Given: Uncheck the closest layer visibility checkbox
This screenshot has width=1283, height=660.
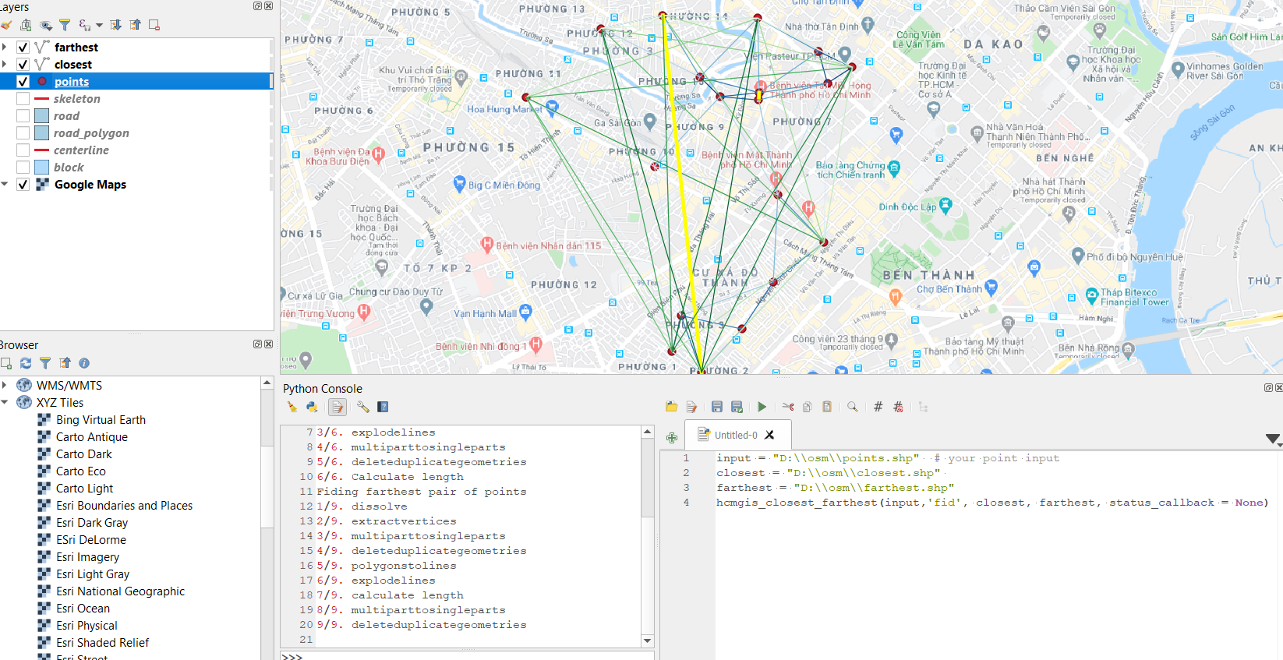Looking at the screenshot, I should [x=23, y=65].
